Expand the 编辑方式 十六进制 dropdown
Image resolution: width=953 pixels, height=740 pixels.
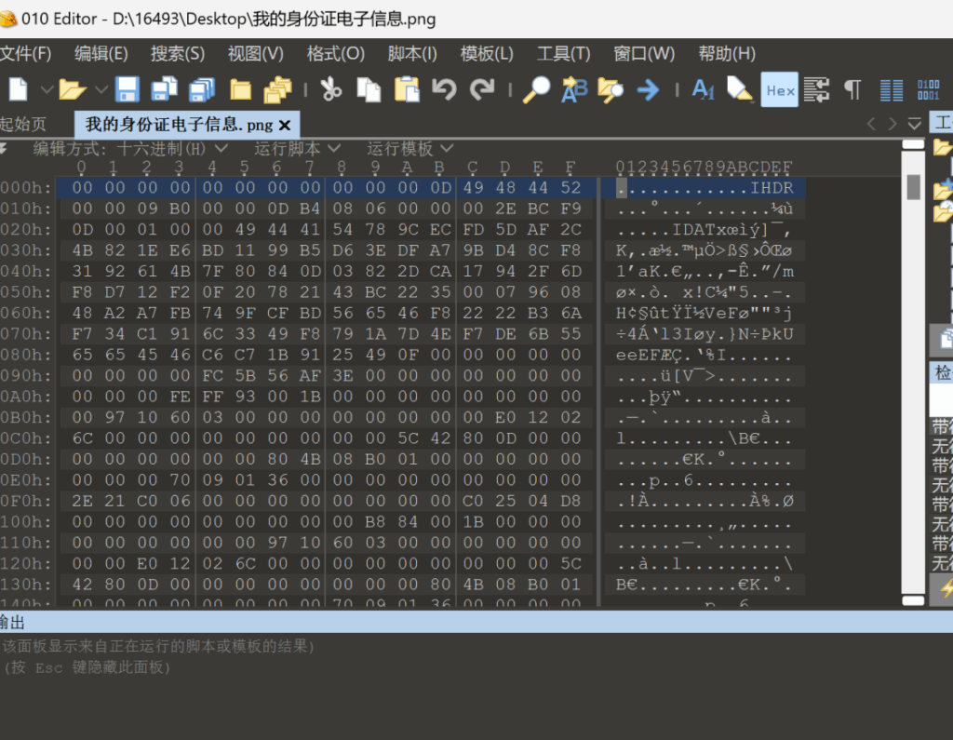(x=130, y=148)
